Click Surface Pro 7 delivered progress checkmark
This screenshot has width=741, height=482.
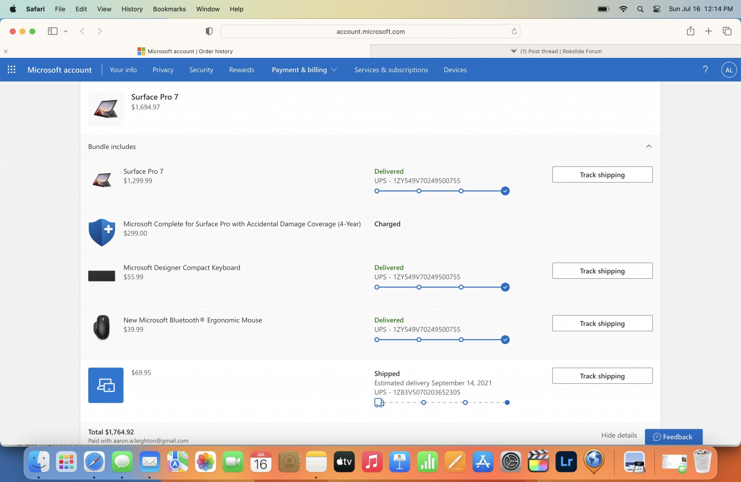[505, 191]
